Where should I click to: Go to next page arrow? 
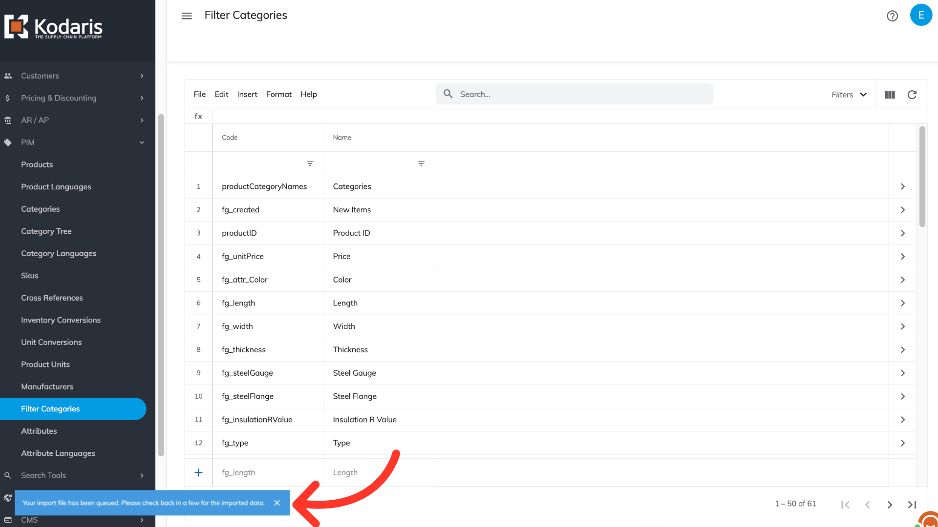pyautogui.click(x=890, y=505)
